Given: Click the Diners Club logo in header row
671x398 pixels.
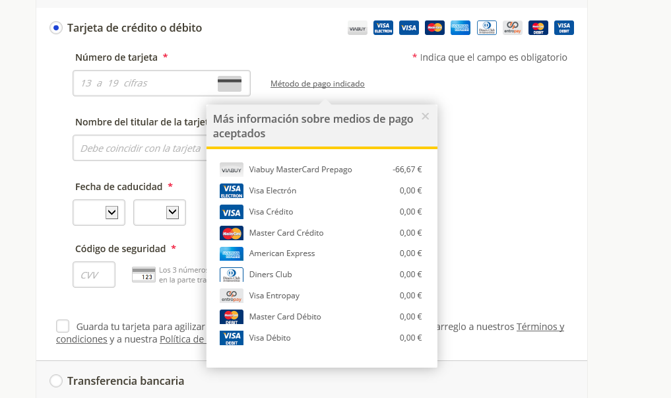Looking at the screenshot, I should (486, 28).
